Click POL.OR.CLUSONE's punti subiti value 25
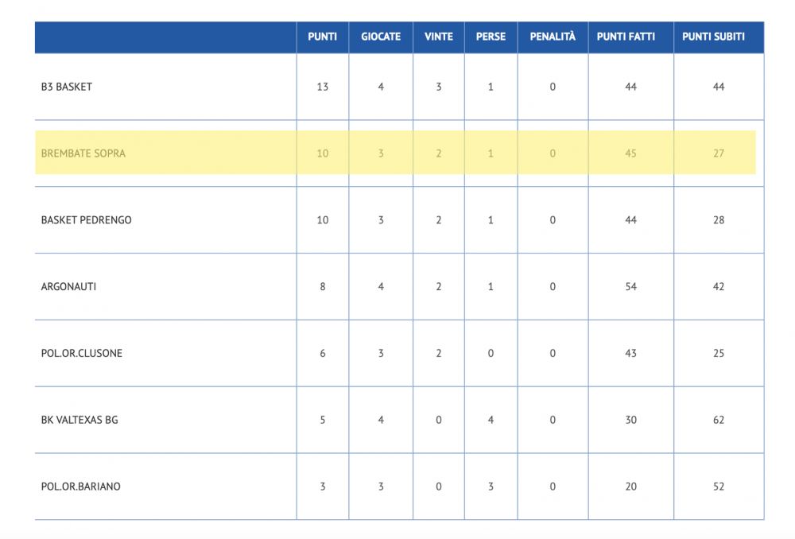This screenshot has height=539, width=795. coord(719,354)
